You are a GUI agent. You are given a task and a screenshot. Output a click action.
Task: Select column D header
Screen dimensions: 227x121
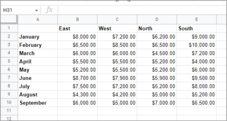(157, 19)
